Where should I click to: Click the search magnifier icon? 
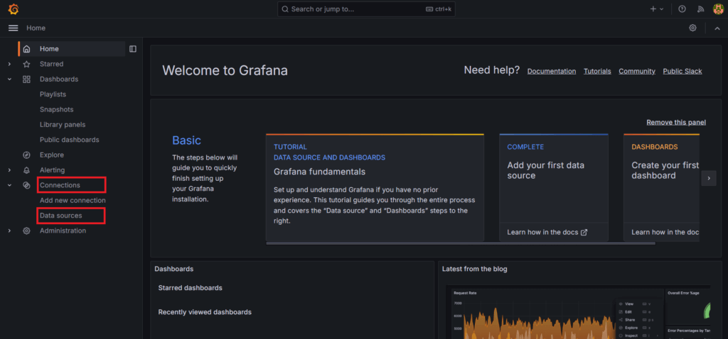(285, 9)
